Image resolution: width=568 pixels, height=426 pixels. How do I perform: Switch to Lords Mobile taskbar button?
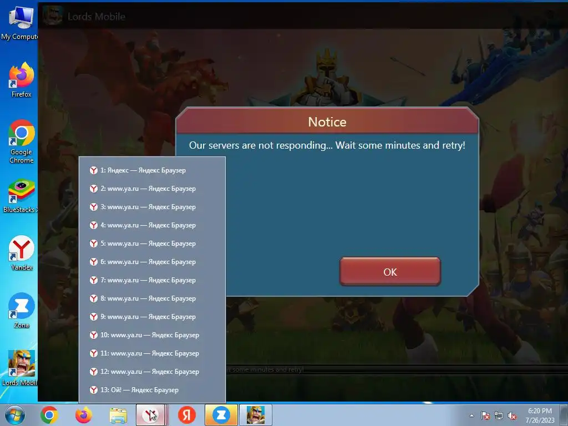256,415
